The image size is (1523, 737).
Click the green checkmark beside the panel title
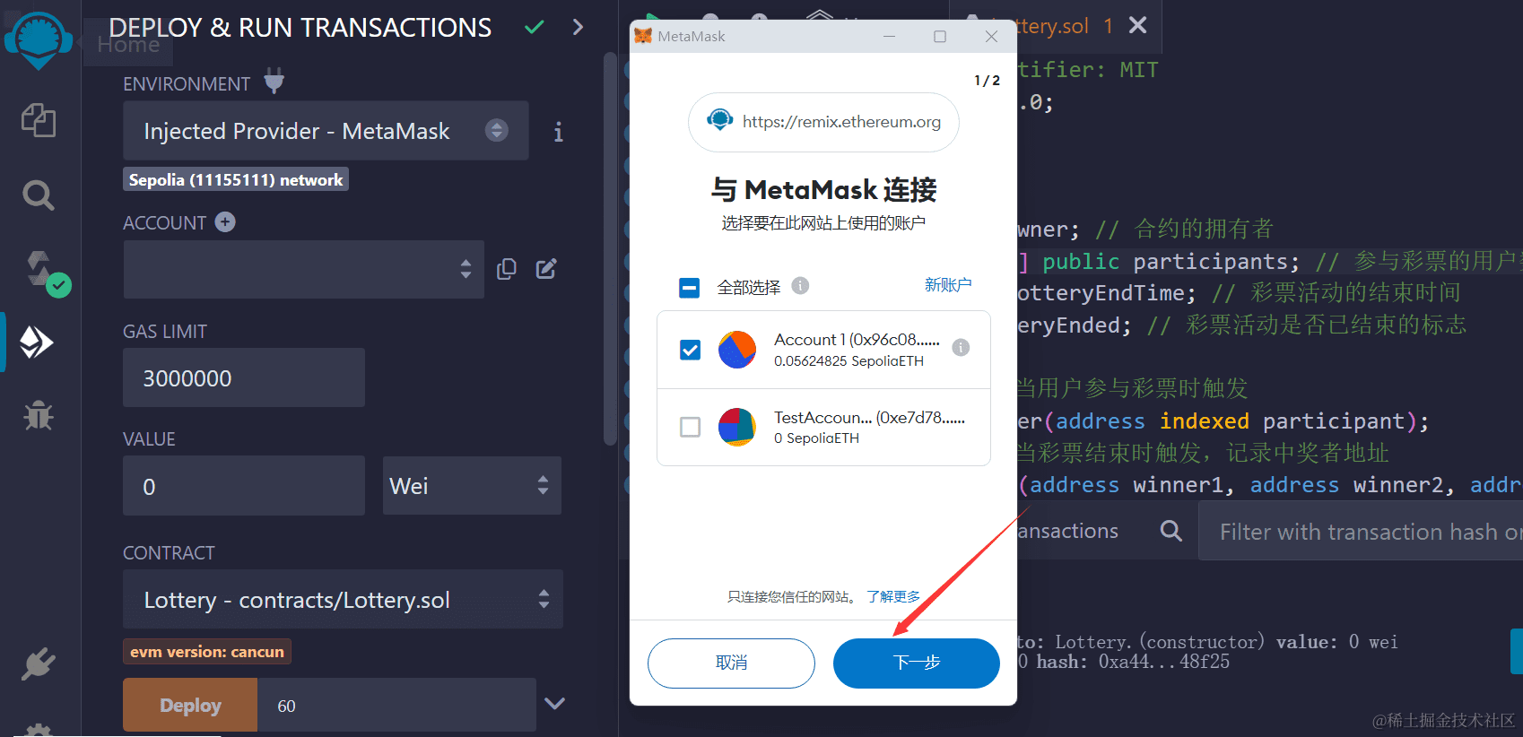pyautogui.click(x=535, y=28)
